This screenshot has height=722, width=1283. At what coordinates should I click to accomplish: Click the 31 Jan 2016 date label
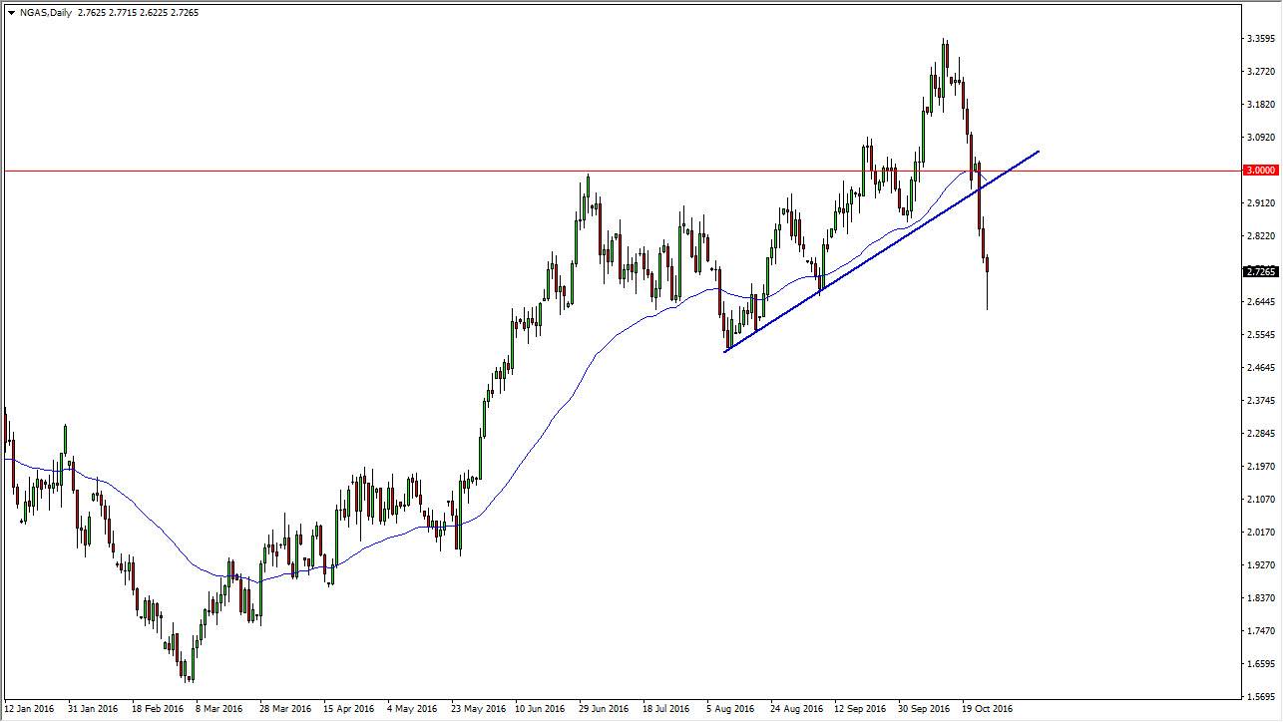[x=93, y=710]
